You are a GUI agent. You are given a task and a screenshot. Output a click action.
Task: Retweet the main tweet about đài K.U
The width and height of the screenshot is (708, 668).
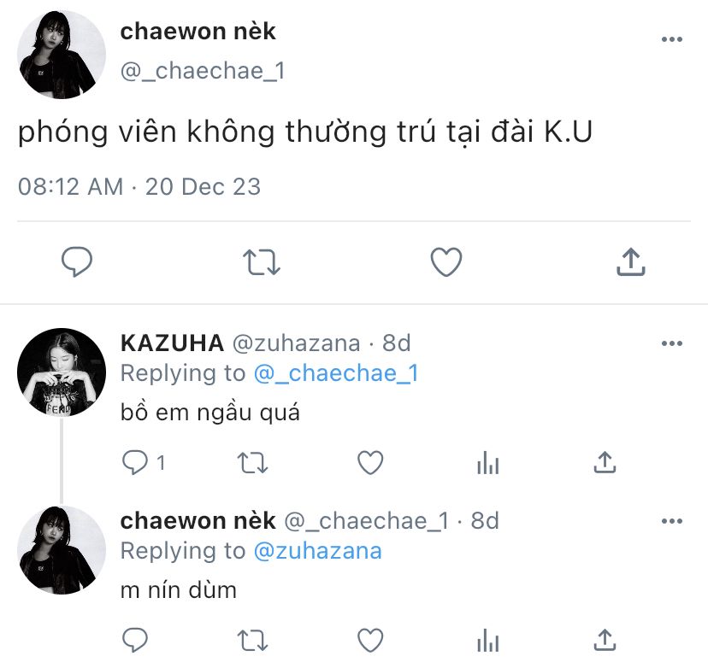click(262, 262)
